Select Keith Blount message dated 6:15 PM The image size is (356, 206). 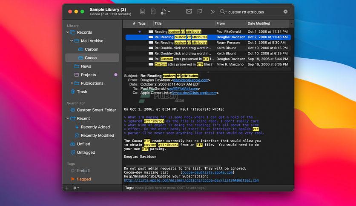coord(208,48)
